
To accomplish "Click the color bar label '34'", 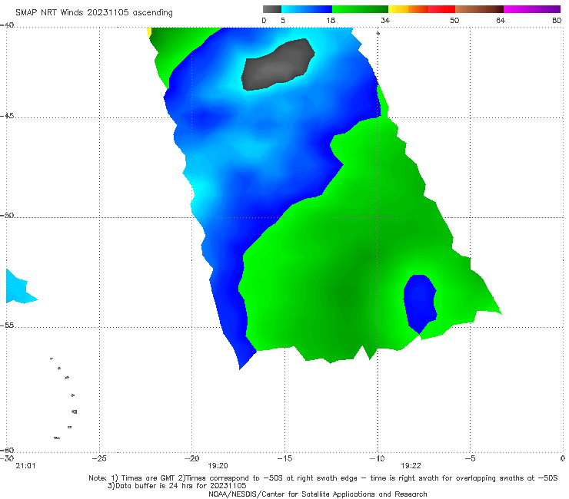I will (x=385, y=20).
